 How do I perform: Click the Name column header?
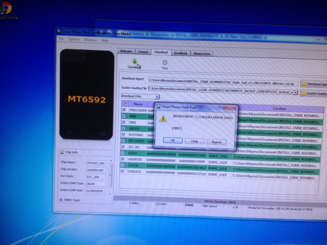[x=138, y=104]
